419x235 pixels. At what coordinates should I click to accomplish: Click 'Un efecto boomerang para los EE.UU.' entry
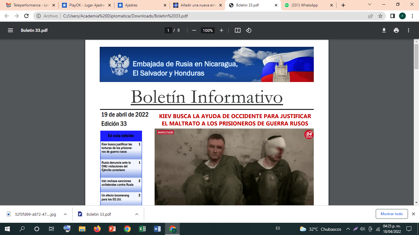pos(121,198)
